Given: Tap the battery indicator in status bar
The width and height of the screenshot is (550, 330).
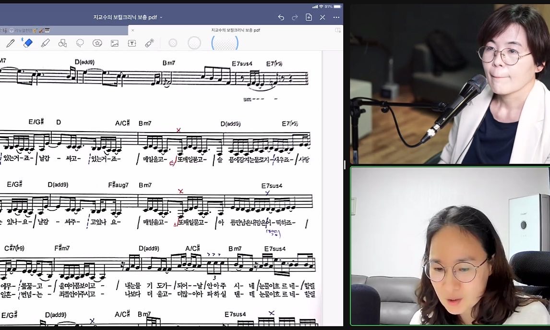Looking at the screenshot, I should tap(337, 7).
